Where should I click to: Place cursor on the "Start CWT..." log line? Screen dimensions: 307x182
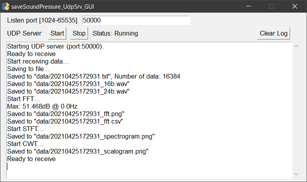(25, 144)
